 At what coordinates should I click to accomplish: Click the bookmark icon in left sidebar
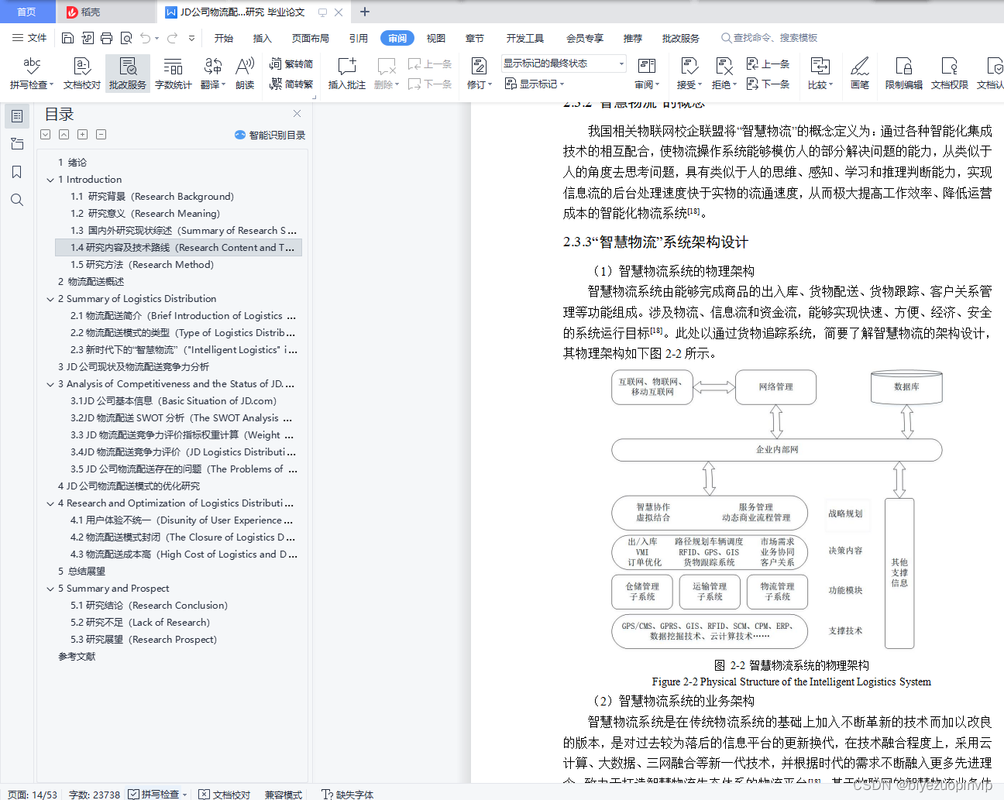(16, 172)
